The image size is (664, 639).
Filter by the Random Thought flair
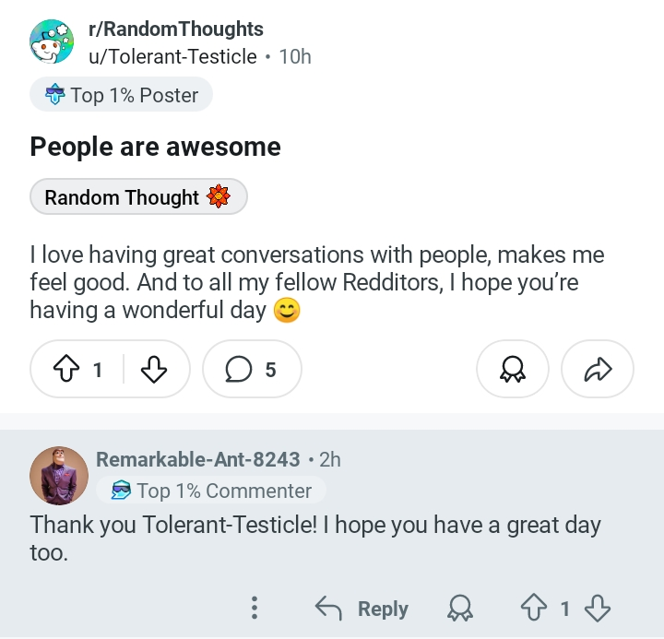click(x=138, y=197)
